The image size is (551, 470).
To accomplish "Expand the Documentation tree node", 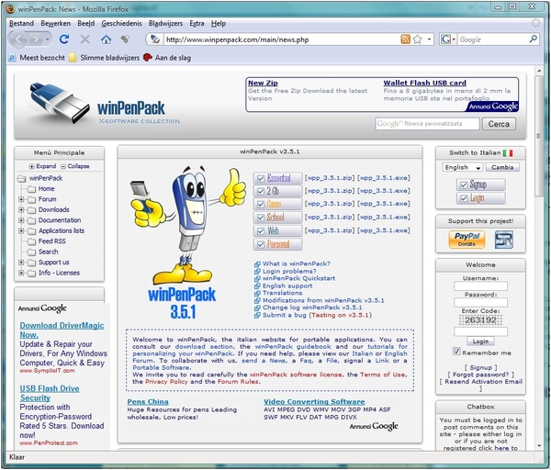I will click(21, 220).
